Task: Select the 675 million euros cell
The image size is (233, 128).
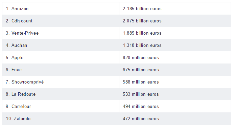Action: click(175, 70)
